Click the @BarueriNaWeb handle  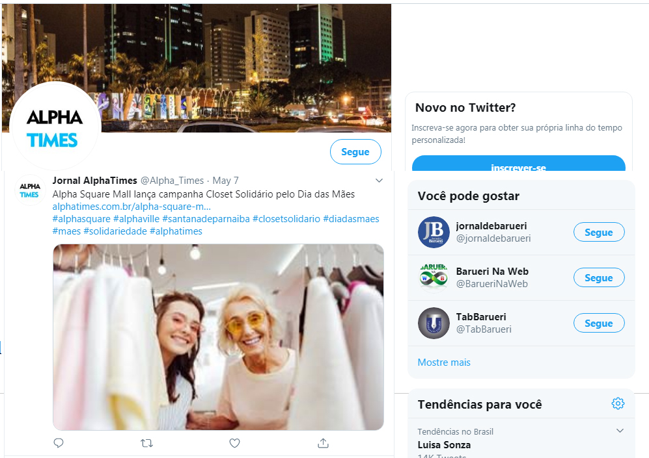491,284
